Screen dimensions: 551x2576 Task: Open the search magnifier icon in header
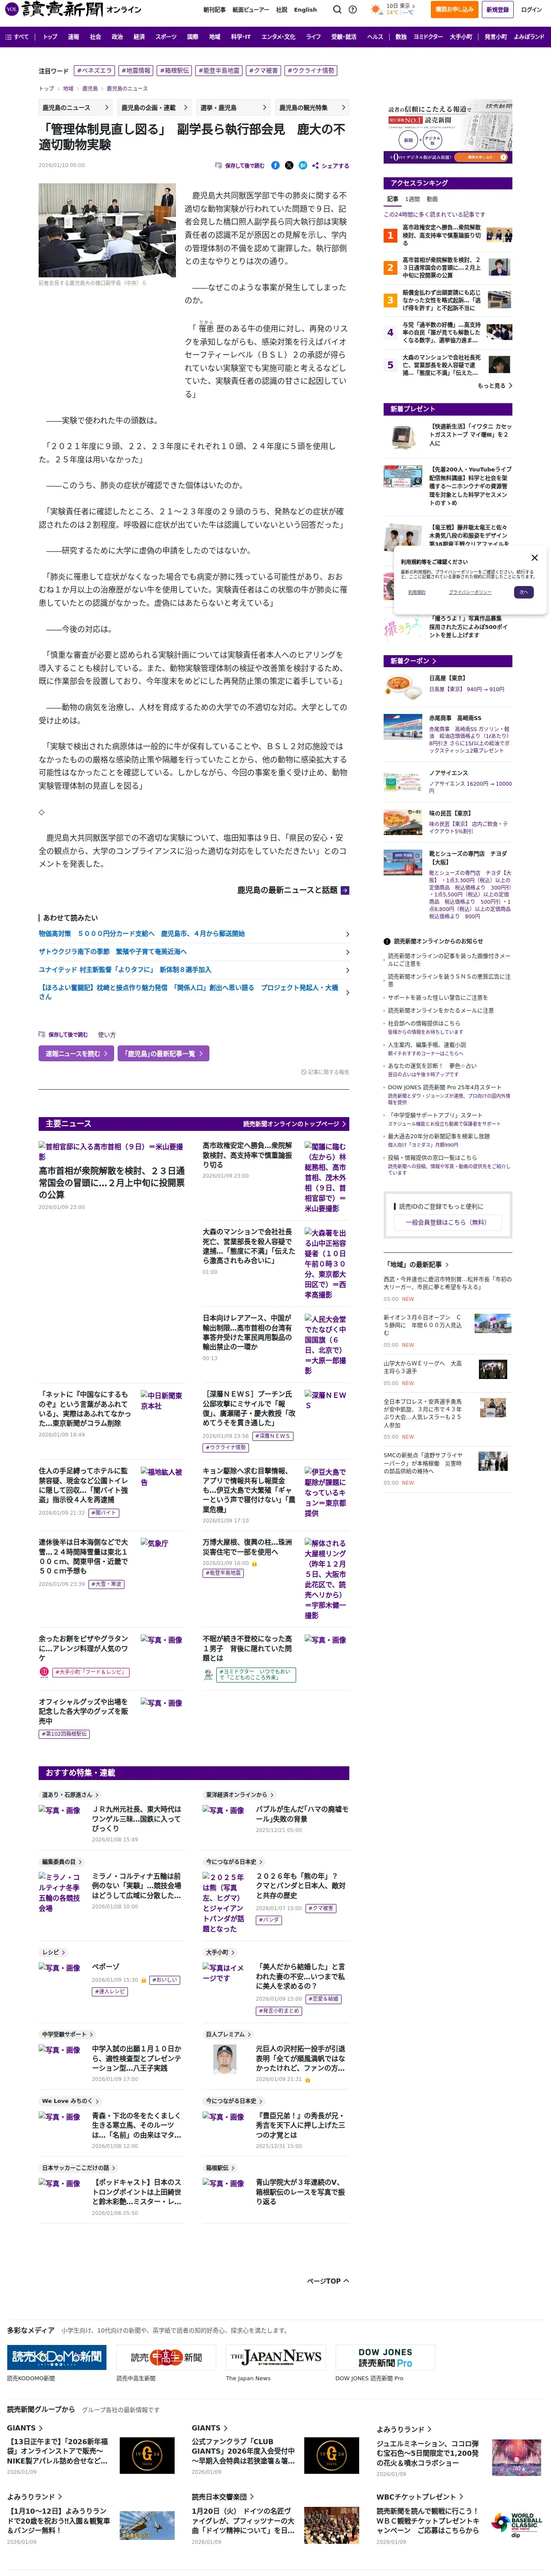[337, 10]
